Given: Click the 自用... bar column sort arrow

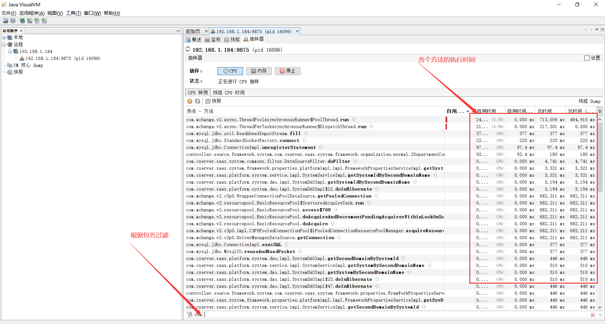Looking at the screenshot, I should (468, 112).
